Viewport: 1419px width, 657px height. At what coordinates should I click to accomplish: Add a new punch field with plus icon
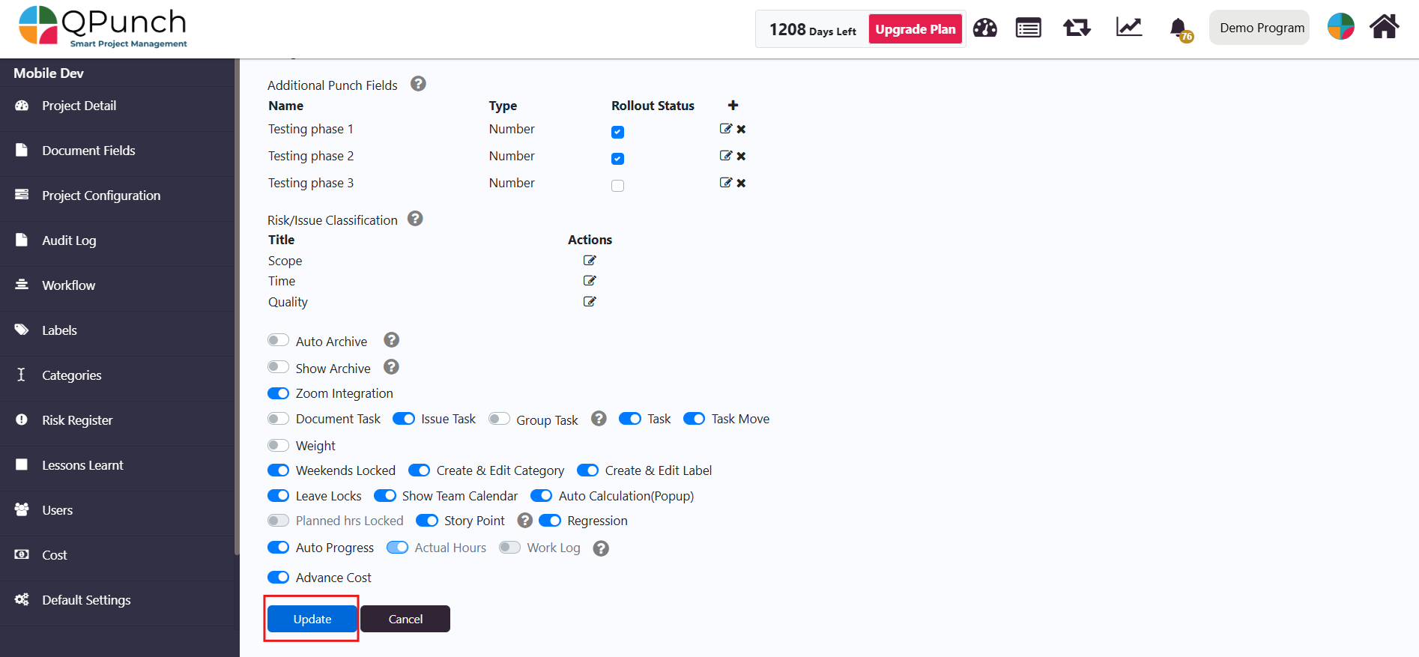coord(733,106)
